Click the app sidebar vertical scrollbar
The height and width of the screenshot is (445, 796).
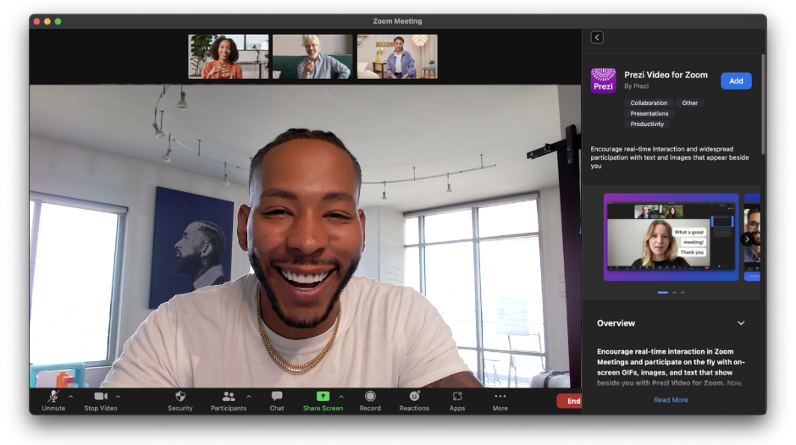pos(762,104)
